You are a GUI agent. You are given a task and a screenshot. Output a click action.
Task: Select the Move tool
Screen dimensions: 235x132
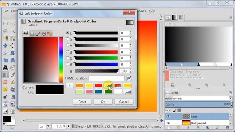coord(6,45)
